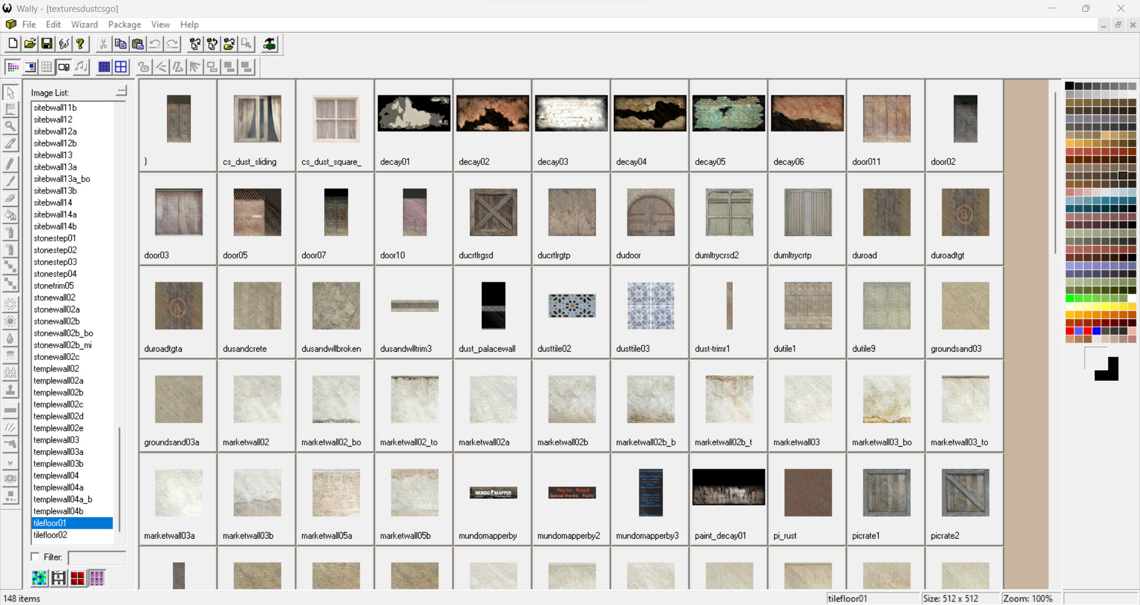Open the Package menu
Image resolution: width=1140 pixels, height=605 pixels.
tap(124, 24)
